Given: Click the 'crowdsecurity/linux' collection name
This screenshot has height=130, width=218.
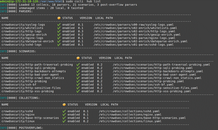Looking at the screenshot, I should tap(18, 121).
